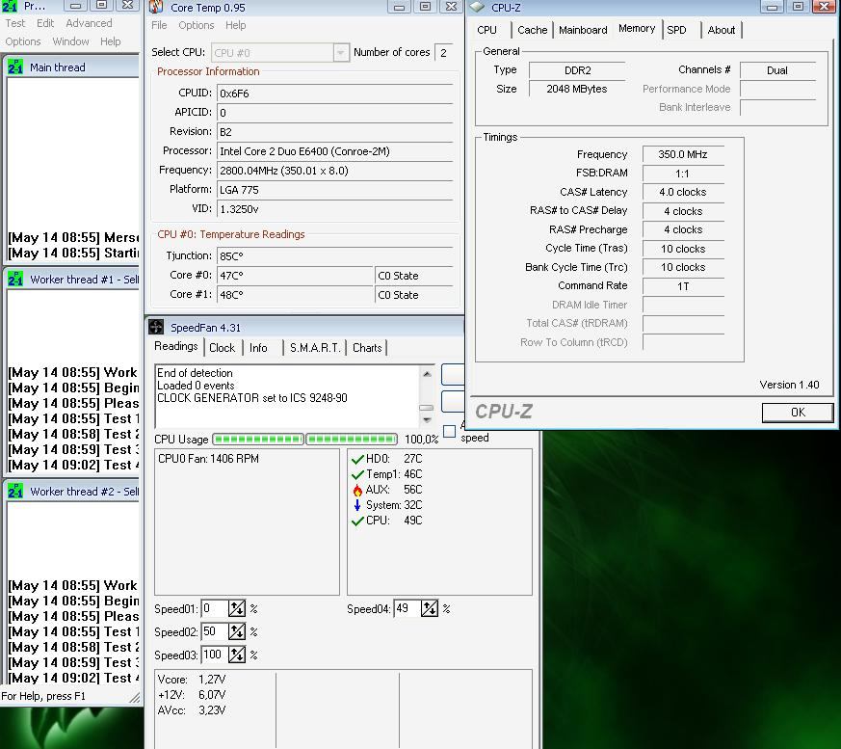Screen dimensions: 841x749
Task: Open the Test menu in Prime95
Action: 15,23
